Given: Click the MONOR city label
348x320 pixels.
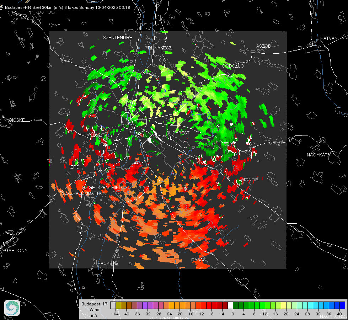Looking at the screenshot, I should click(250, 180).
